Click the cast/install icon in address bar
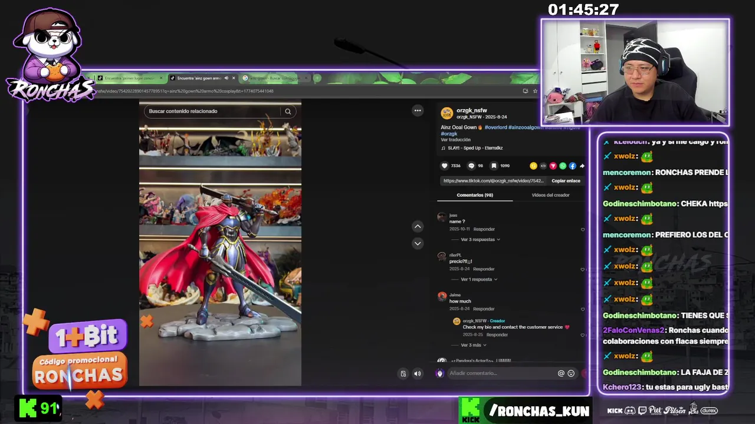 [526, 91]
